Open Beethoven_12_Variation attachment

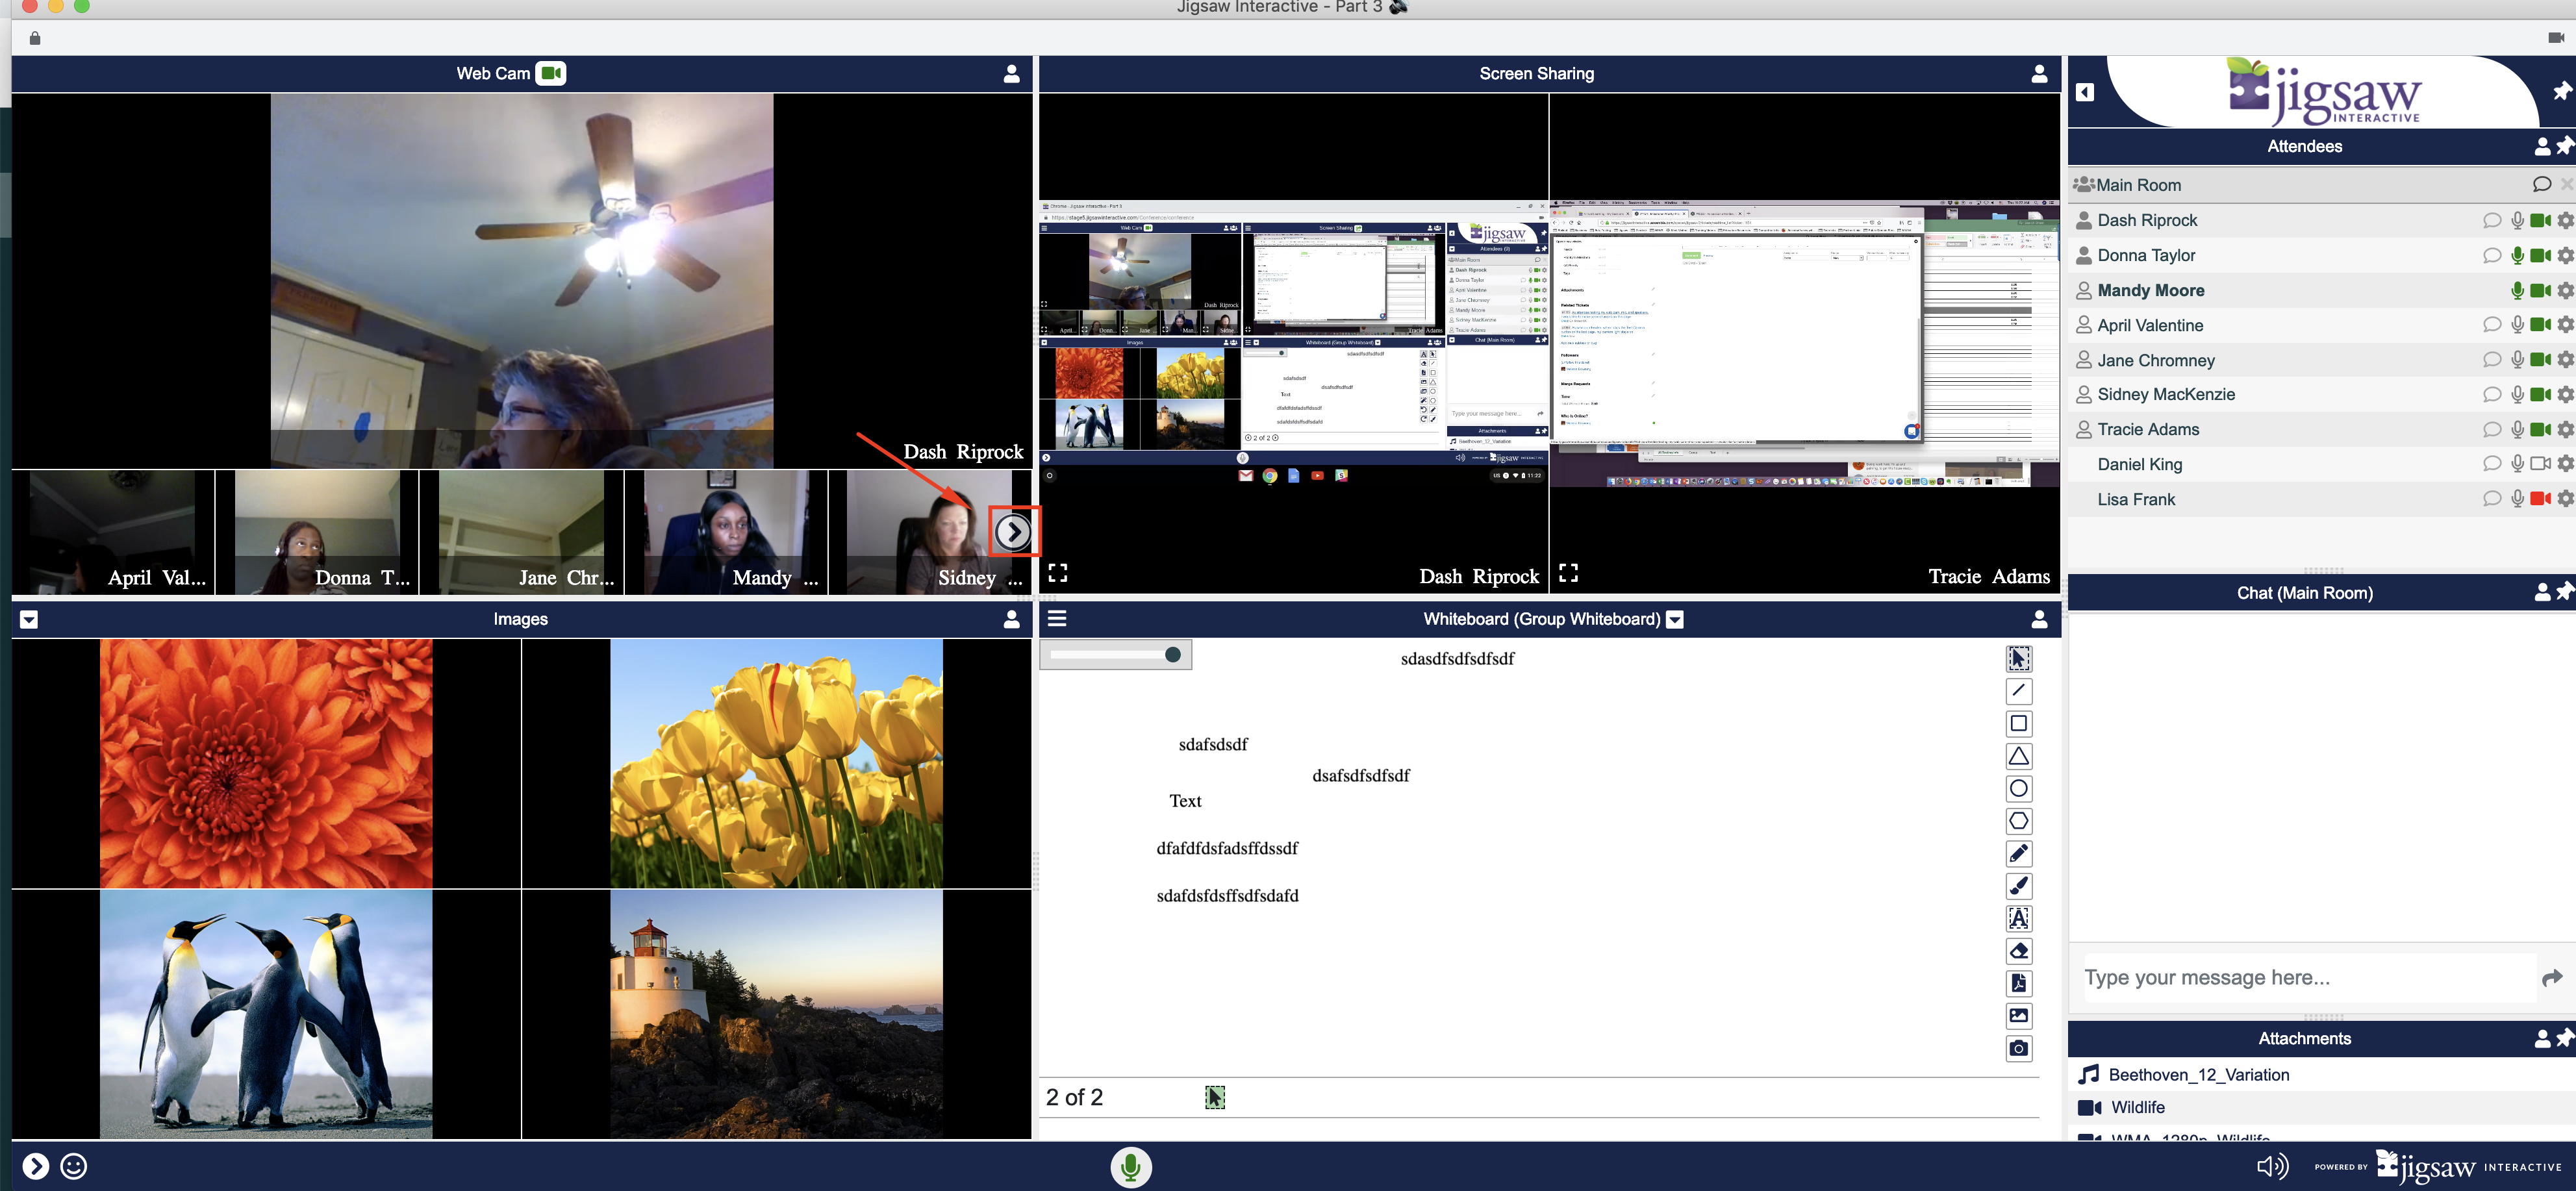point(2198,1075)
